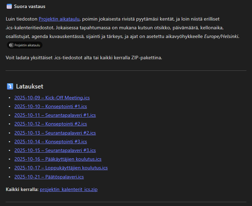Download Konseptointi #3.ics calendar file
252x206 pixels.
click(50, 142)
